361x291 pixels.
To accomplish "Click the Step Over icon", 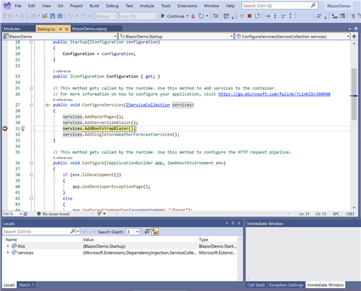I will (282, 16).
